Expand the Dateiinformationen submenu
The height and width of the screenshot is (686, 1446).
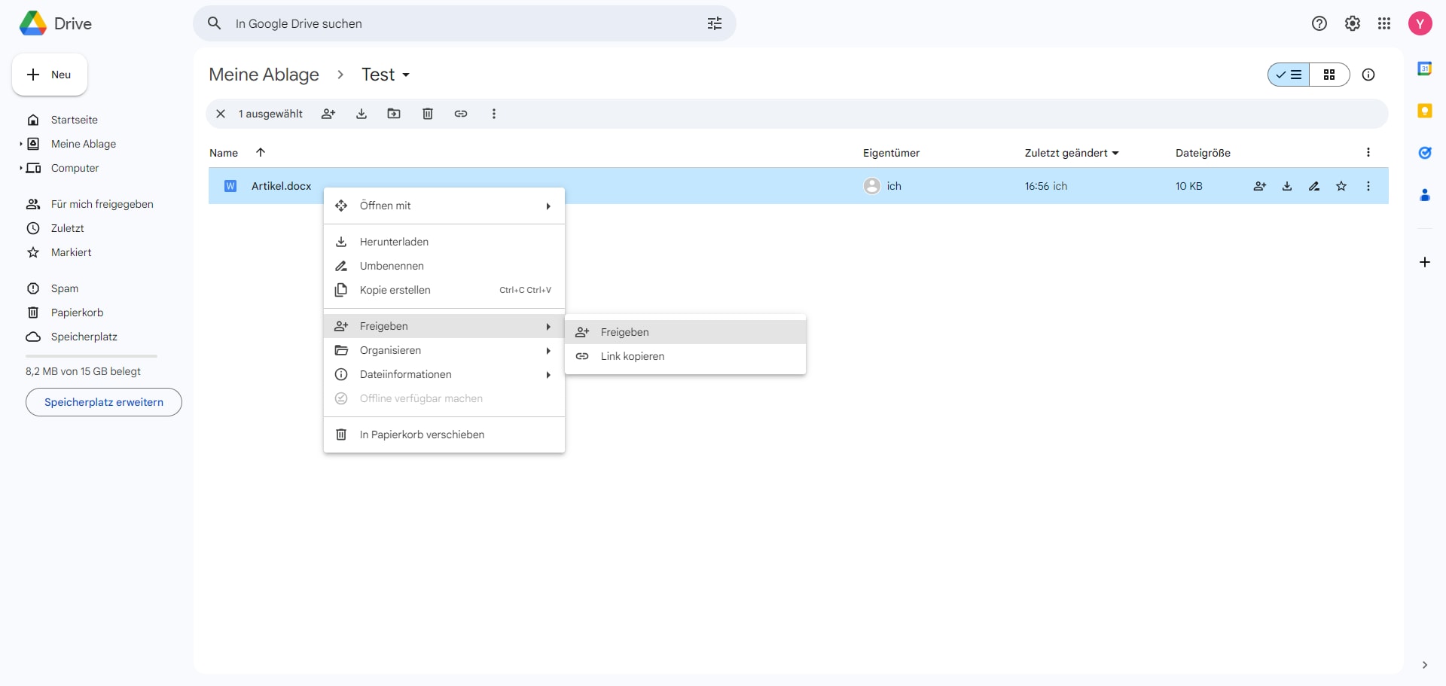click(x=444, y=374)
